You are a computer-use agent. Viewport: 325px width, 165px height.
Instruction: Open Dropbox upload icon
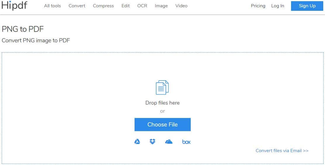pos(152,142)
